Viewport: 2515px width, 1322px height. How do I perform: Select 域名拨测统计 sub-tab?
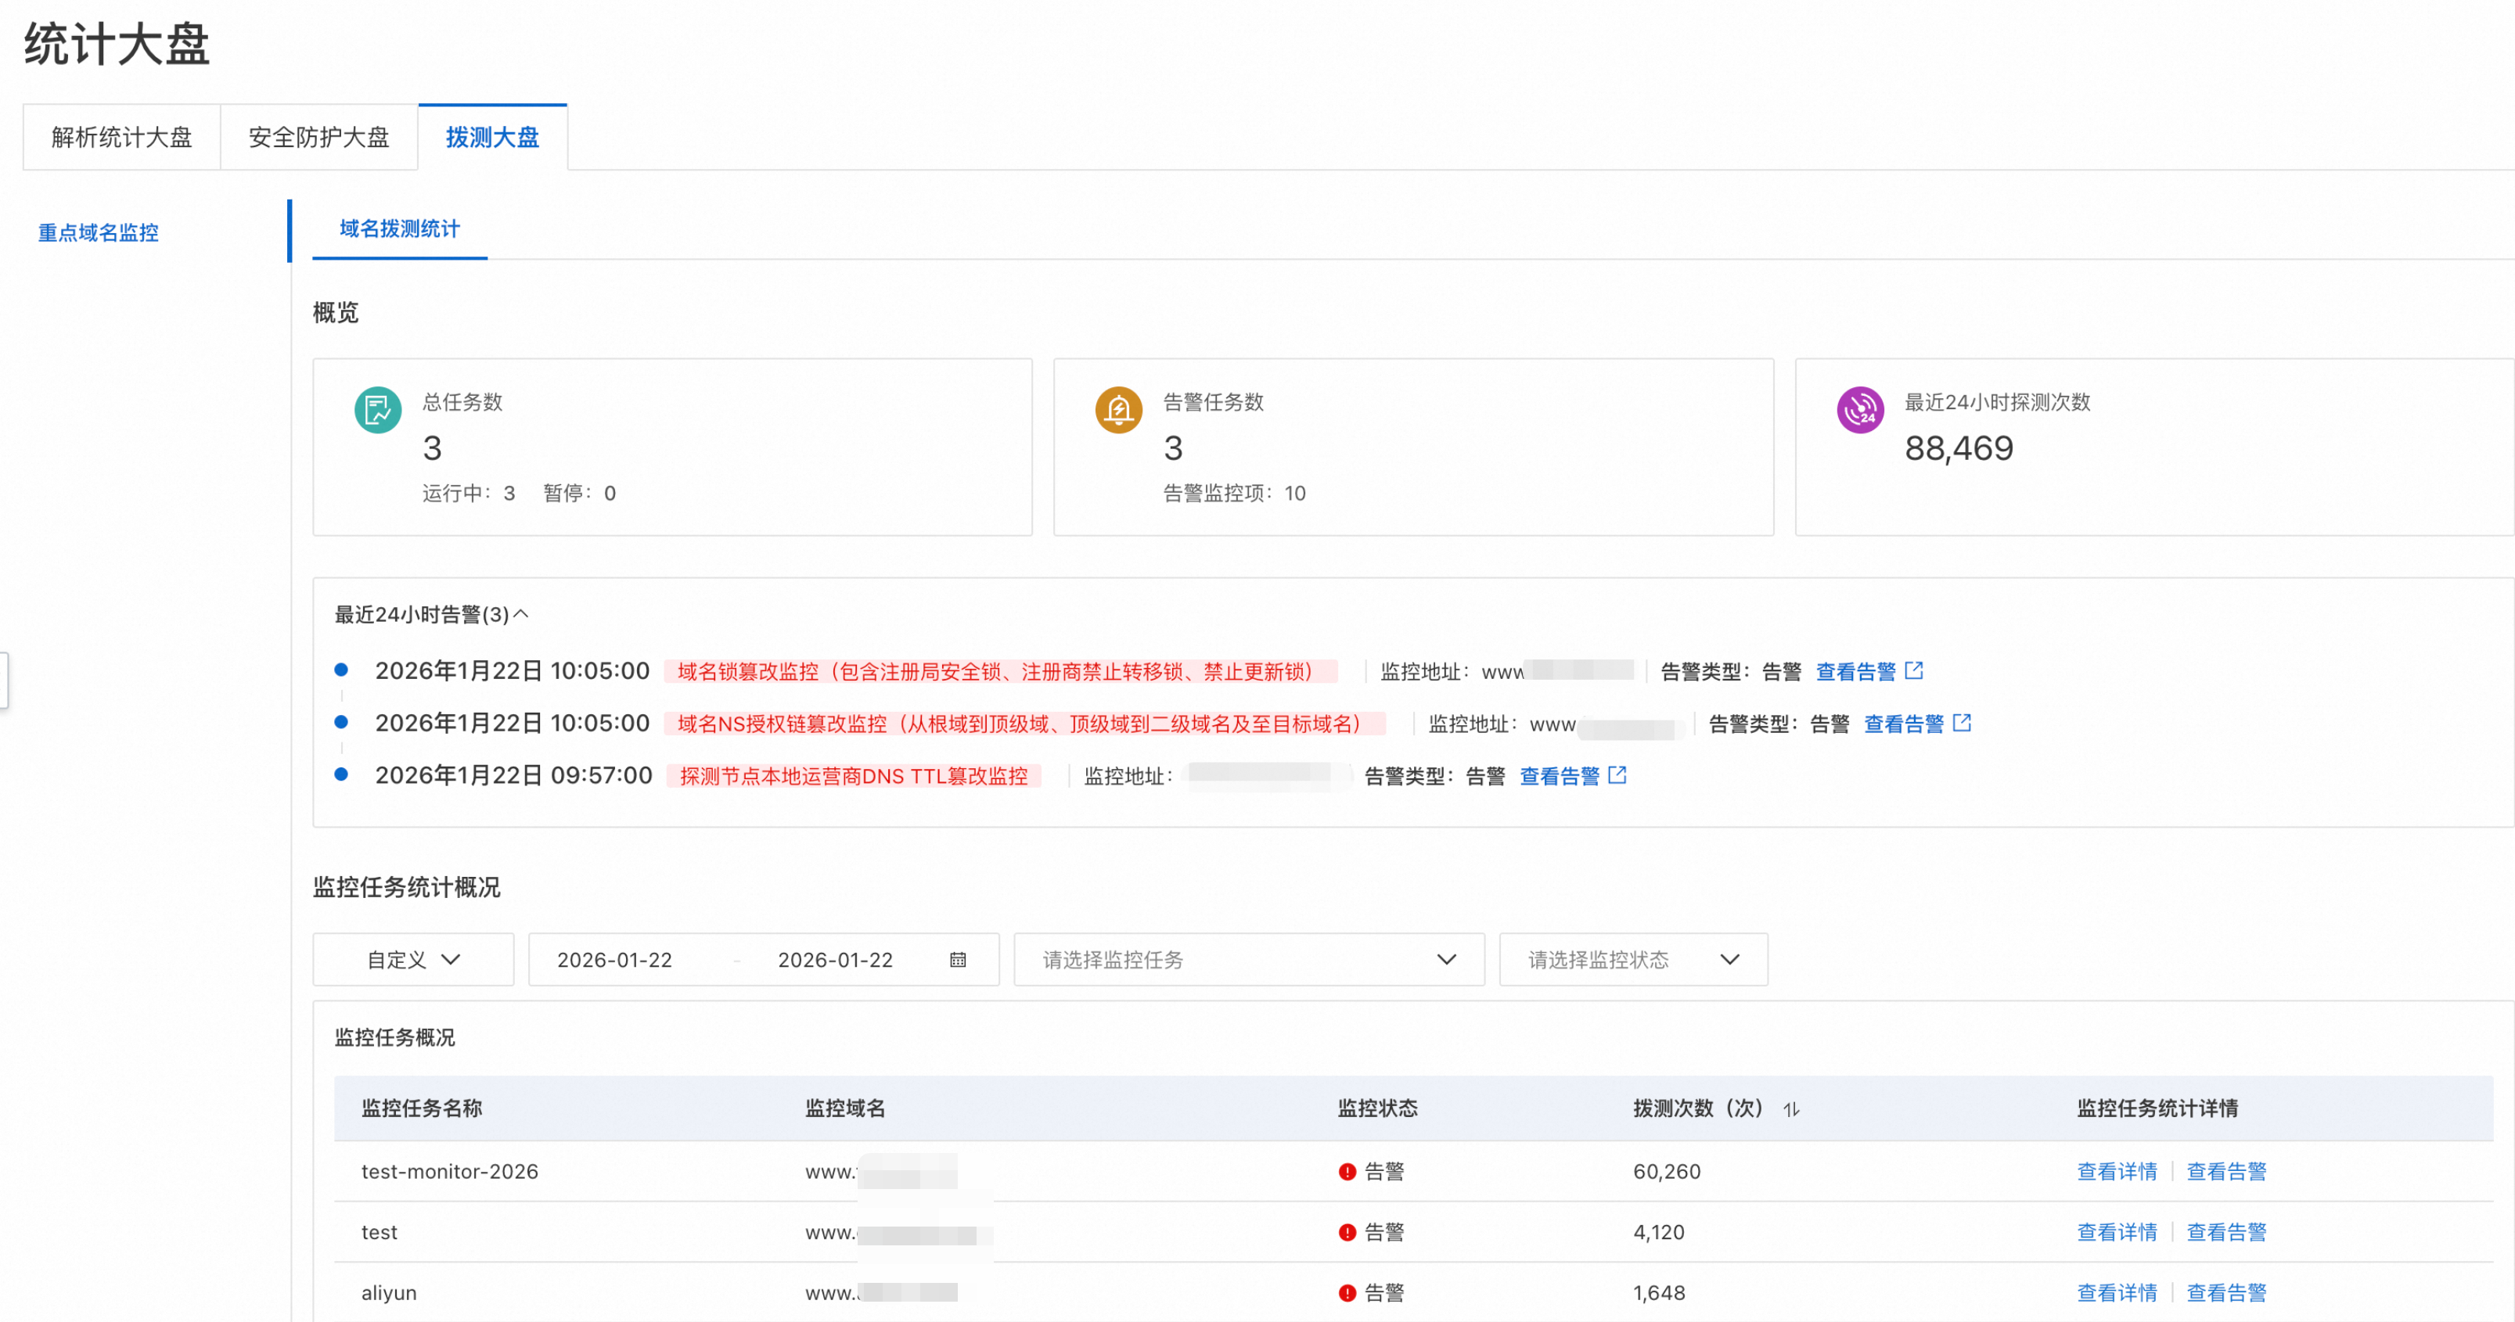pyautogui.click(x=399, y=229)
